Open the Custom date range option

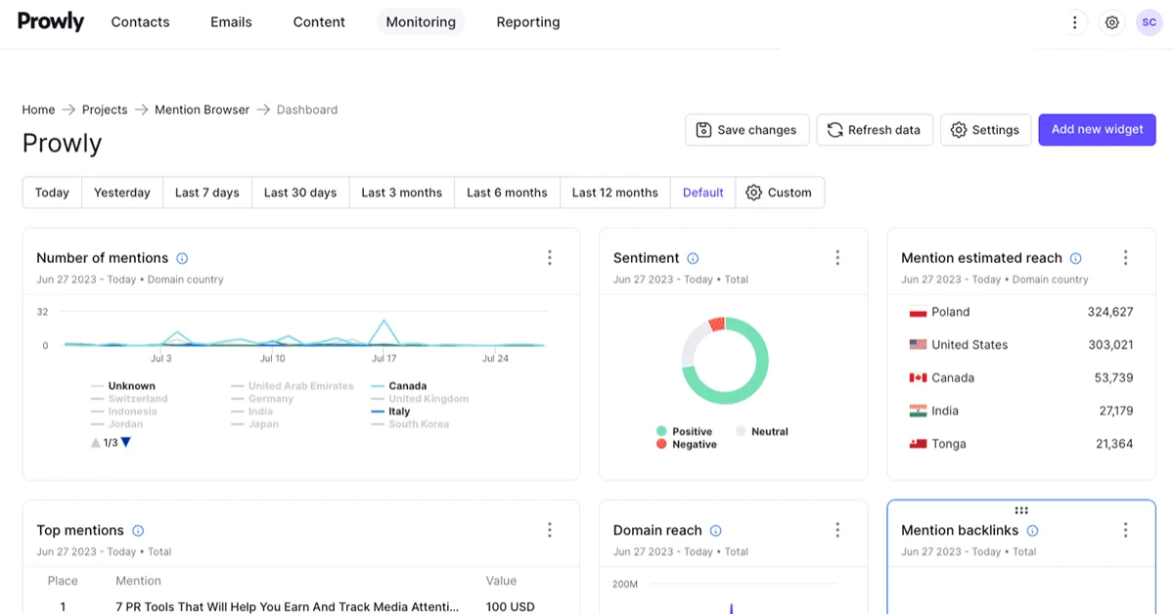[x=779, y=193]
